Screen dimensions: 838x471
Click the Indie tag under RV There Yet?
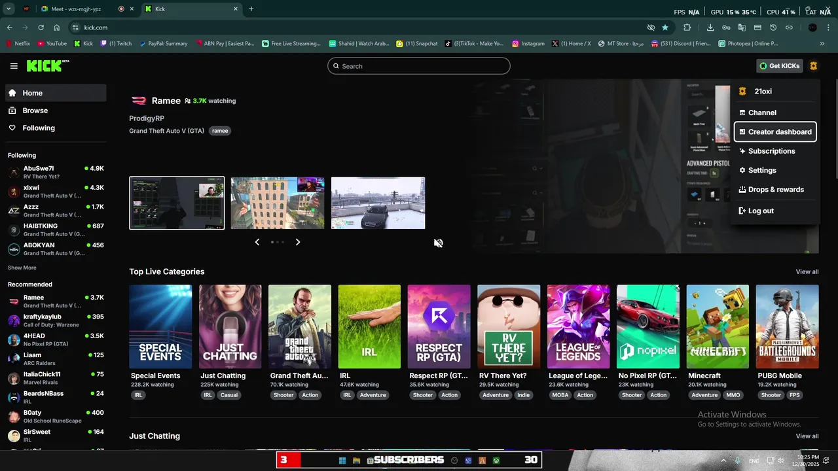pyautogui.click(x=524, y=395)
